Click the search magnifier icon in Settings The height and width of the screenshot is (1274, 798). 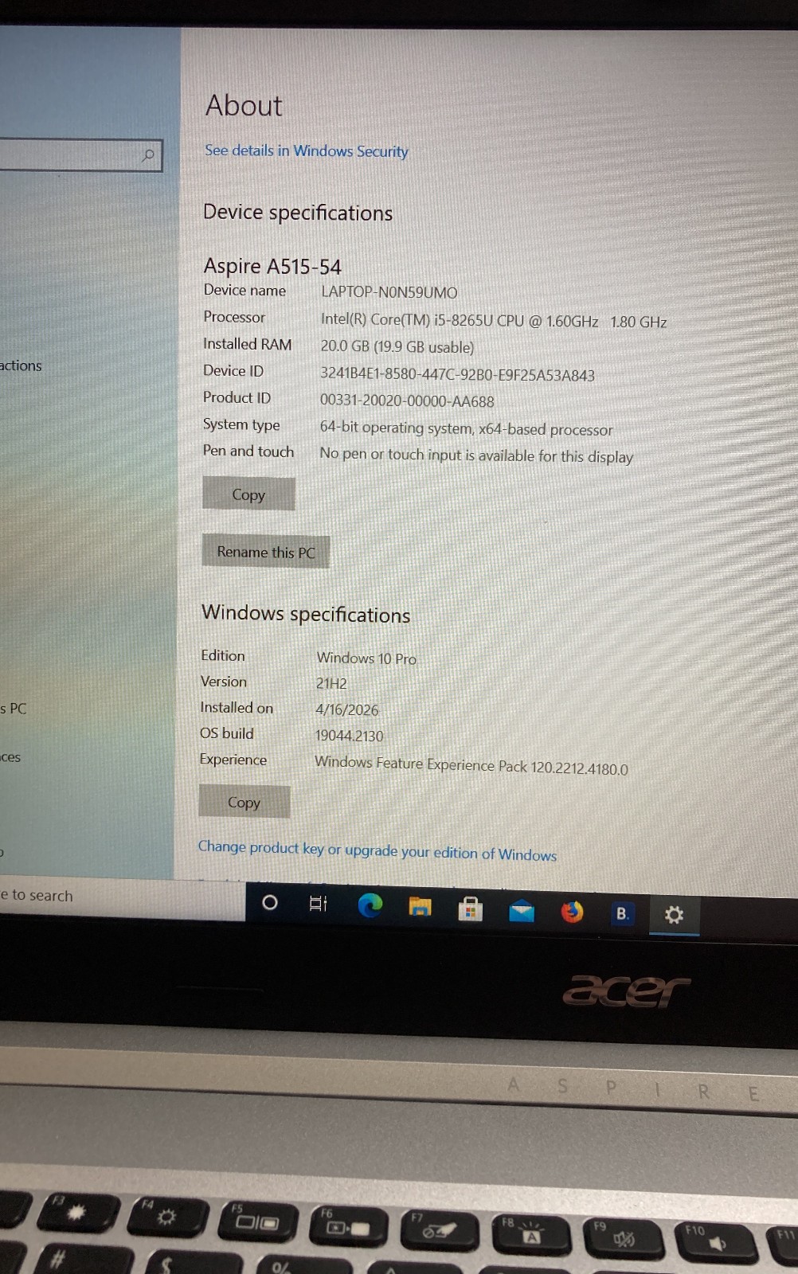click(148, 155)
